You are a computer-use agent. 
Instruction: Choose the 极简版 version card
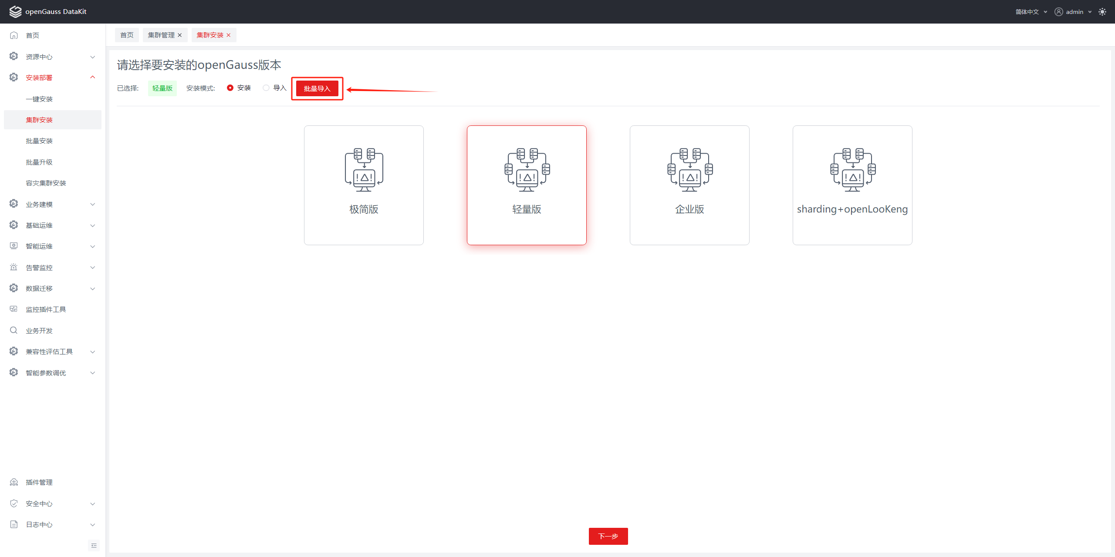(364, 185)
